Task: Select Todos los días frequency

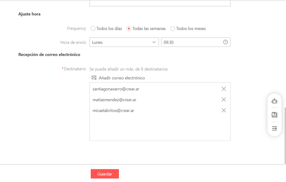Action: click(93, 29)
